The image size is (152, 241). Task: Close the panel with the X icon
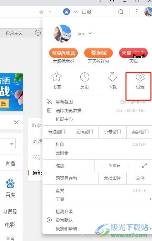click(16, 122)
